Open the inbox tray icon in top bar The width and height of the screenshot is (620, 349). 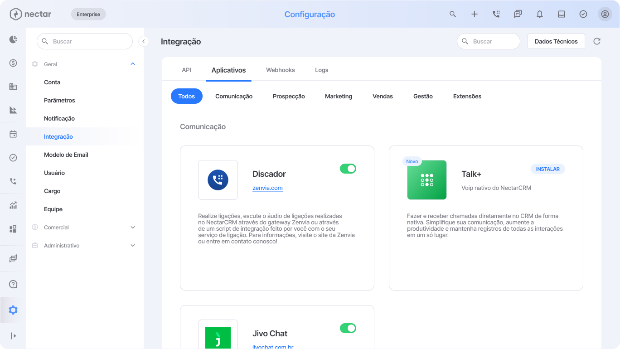(x=562, y=14)
